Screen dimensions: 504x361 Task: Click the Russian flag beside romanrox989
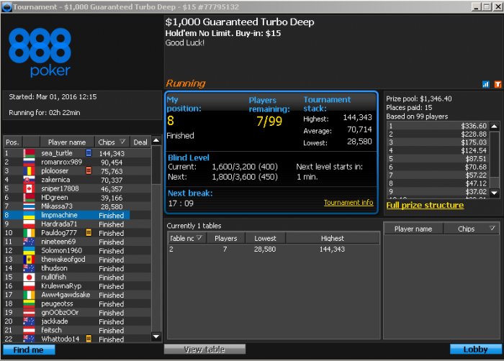pos(29,162)
